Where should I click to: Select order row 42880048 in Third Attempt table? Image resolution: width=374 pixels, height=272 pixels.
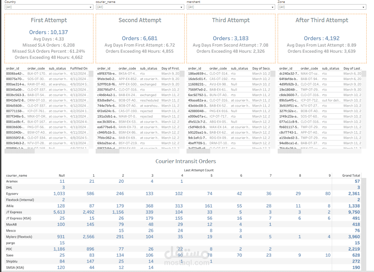[x=229, y=111]
